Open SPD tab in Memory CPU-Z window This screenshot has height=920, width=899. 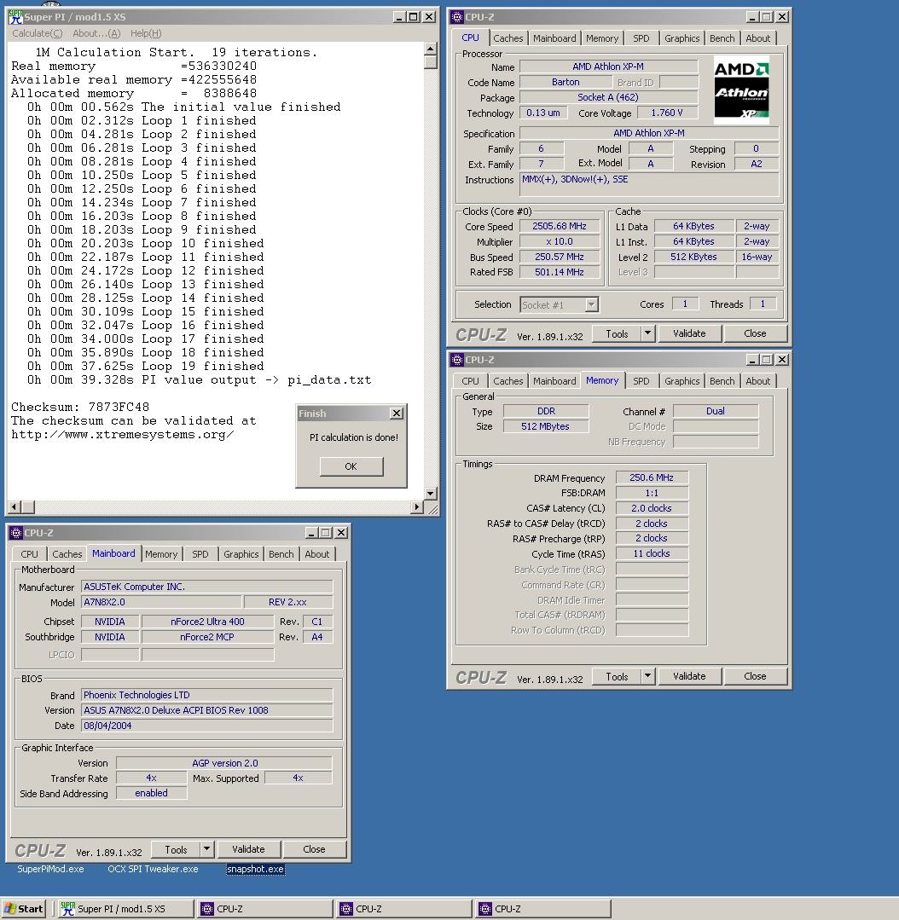pyautogui.click(x=641, y=381)
